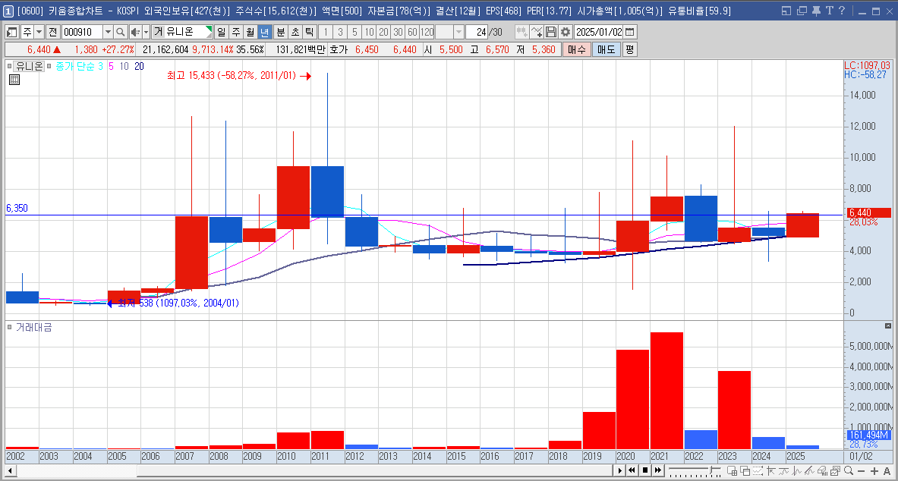Image resolution: width=898 pixels, height=481 pixels.
Task: Select the 월 monthly period button
Action: 250,32
